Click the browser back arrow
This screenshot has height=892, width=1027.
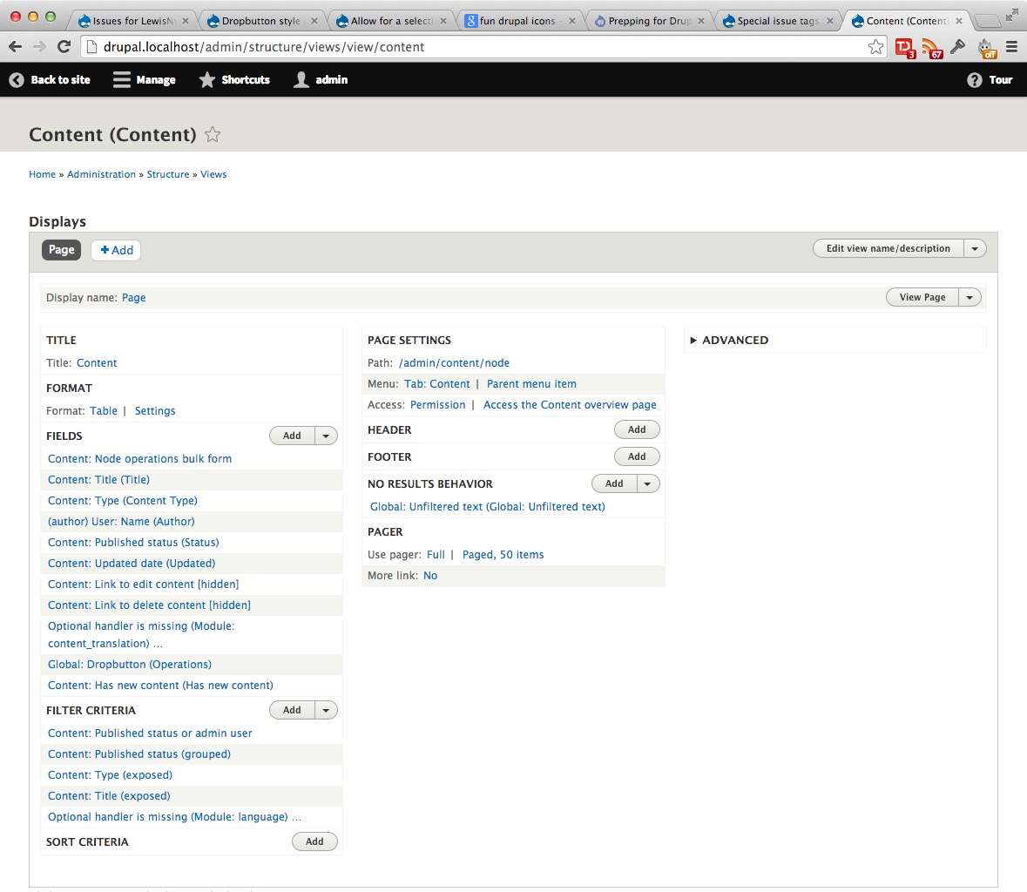pos(15,47)
